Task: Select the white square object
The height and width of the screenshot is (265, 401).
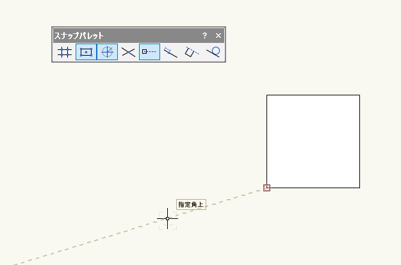Action: coord(313,141)
